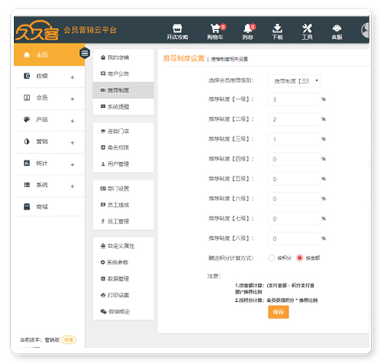
Task: Select the 按积分 radio button
Action: (272, 258)
